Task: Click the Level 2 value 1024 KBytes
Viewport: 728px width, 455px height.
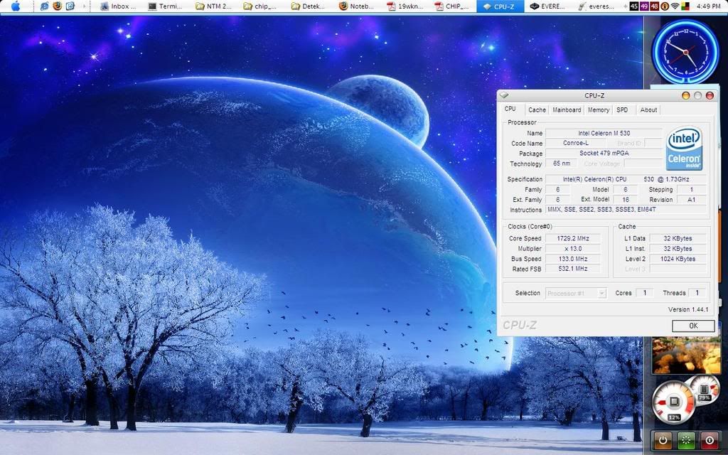Action: pyautogui.click(x=678, y=259)
